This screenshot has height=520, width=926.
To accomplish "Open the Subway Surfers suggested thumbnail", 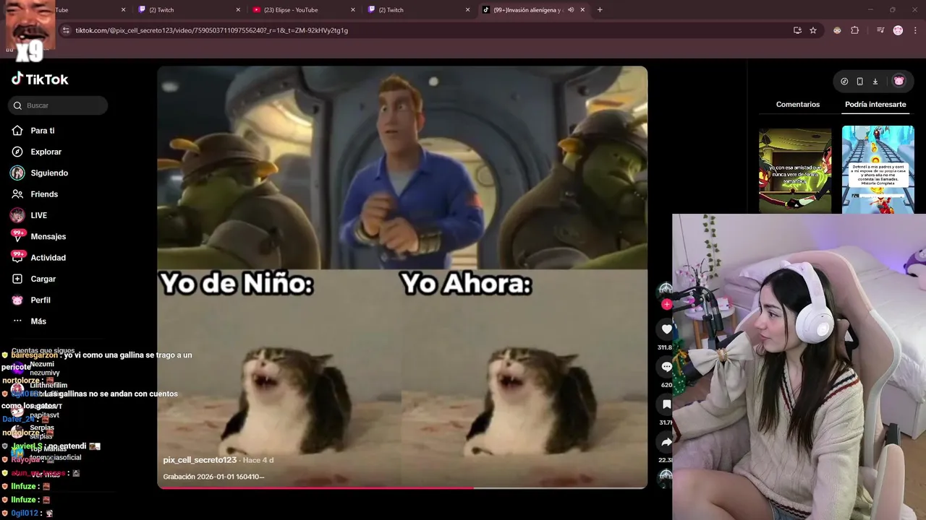I will (x=878, y=170).
